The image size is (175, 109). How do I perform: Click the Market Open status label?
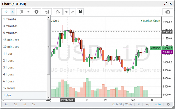coord(150,21)
